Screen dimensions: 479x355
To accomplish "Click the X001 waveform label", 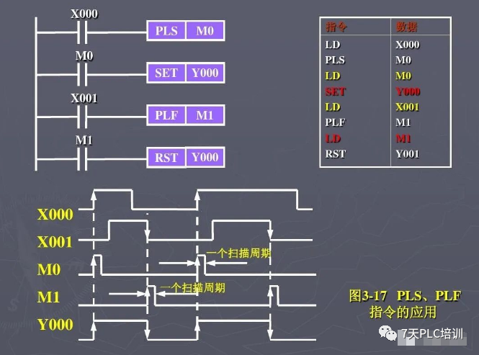I will point(55,242).
